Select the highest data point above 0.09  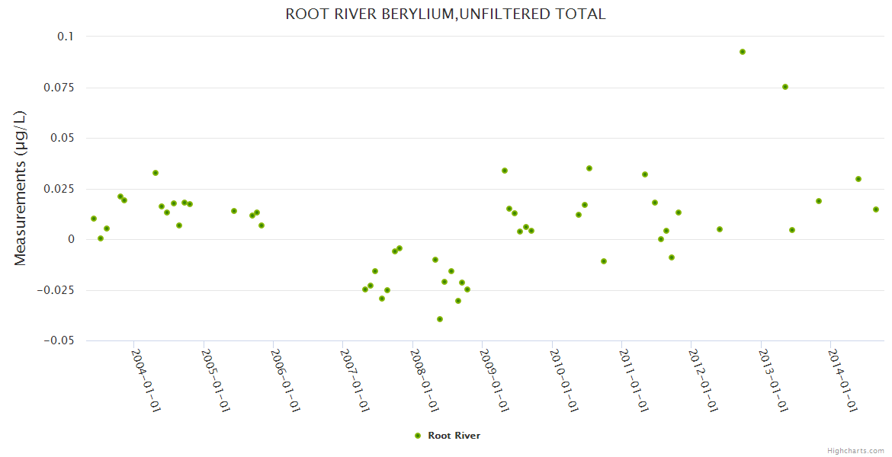tap(742, 52)
